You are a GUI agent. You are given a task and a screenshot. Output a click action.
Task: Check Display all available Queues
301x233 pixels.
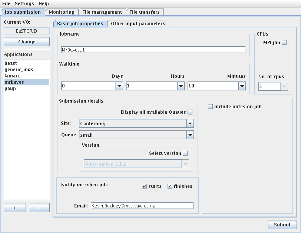pyautogui.click(x=190, y=112)
